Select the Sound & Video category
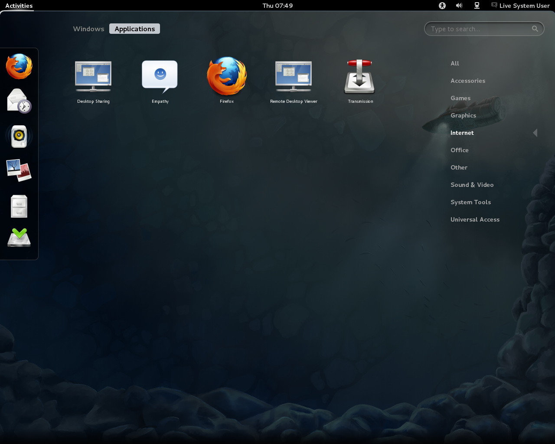The width and height of the screenshot is (555, 444). coord(472,185)
